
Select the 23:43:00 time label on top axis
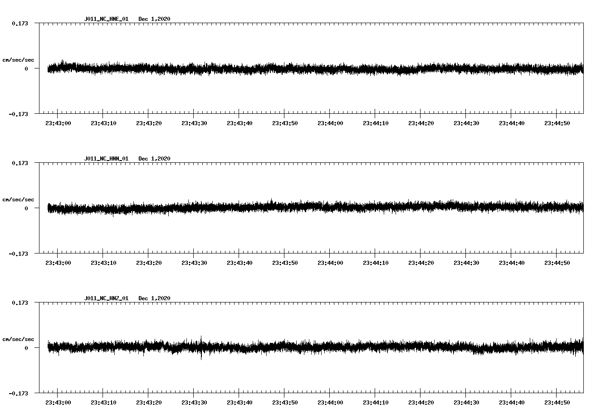point(58,122)
